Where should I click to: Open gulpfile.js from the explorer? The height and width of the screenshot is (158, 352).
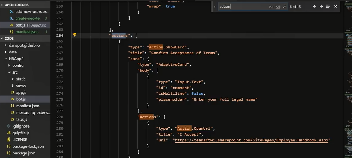coord(20,133)
